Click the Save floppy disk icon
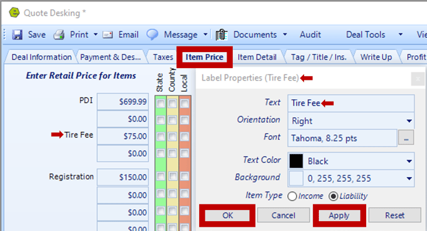This screenshot has height=231, width=427. pyautogui.click(x=17, y=35)
